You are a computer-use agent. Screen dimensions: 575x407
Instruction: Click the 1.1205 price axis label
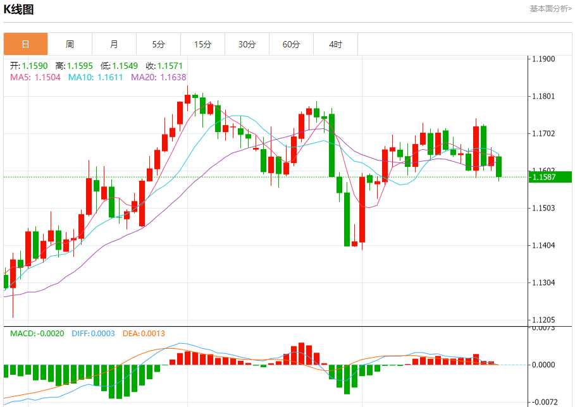point(543,320)
